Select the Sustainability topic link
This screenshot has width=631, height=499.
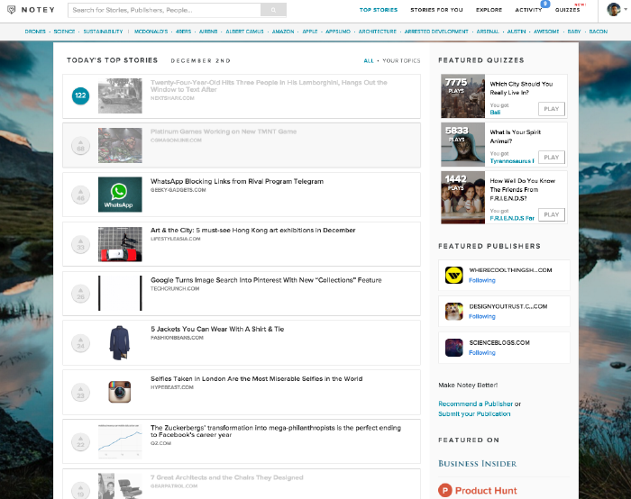tap(103, 32)
